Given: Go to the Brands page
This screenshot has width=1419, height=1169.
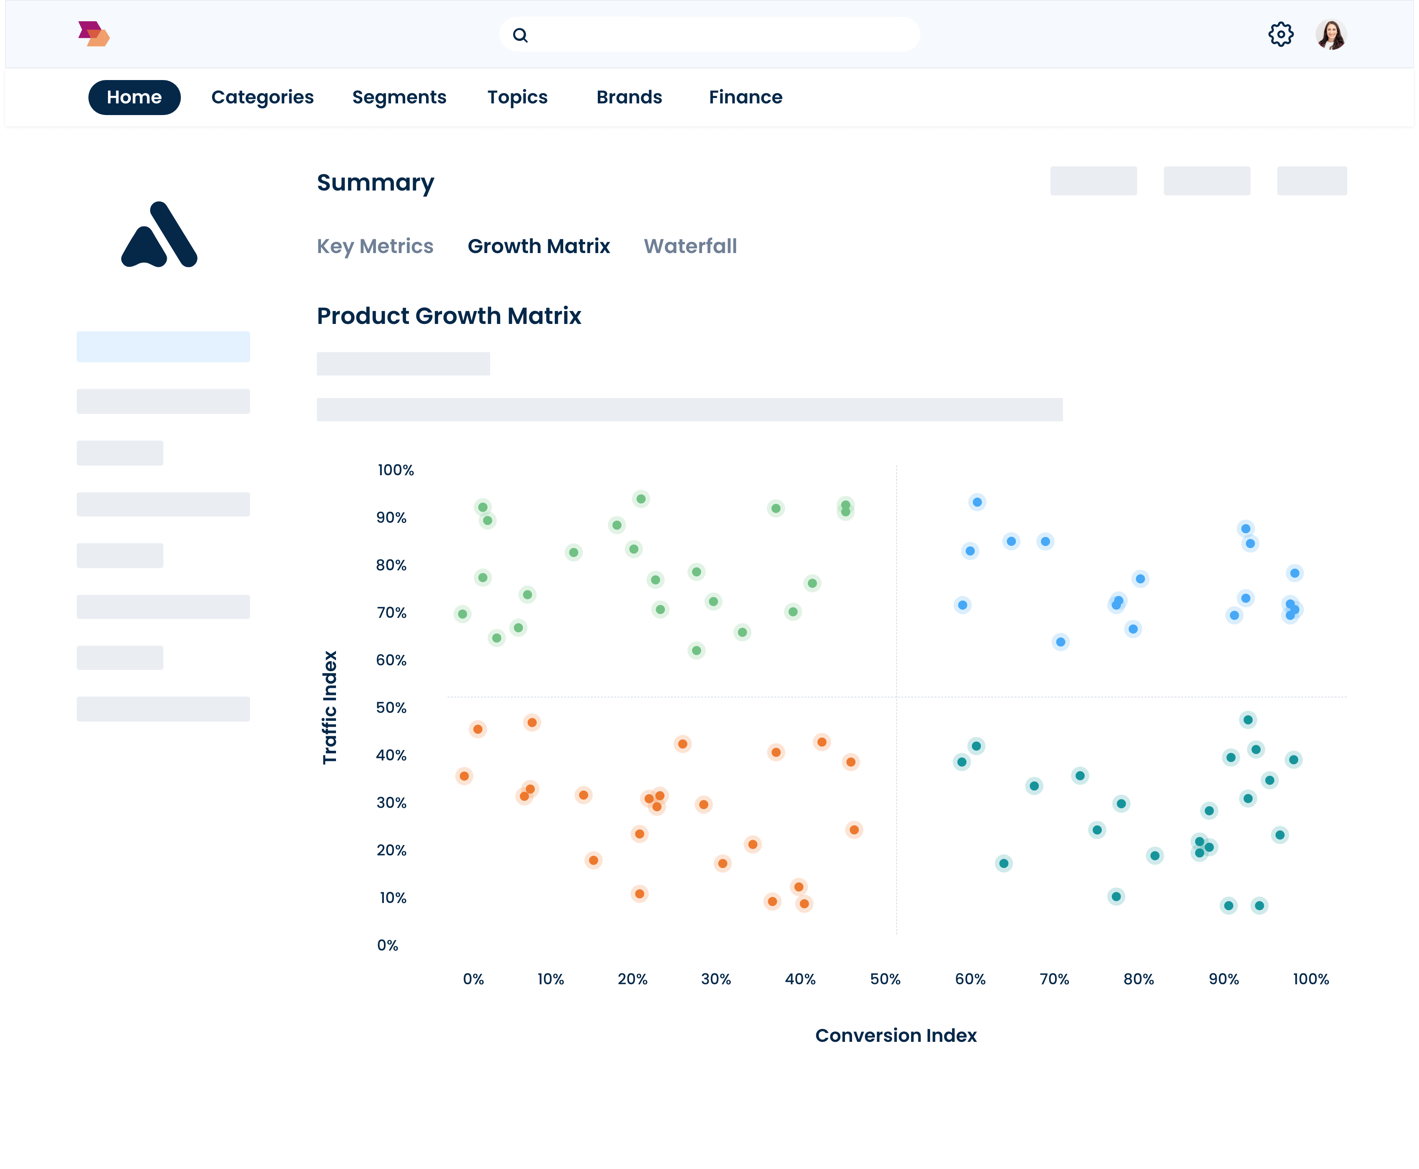Looking at the screenshot, I should [x=629, y=96].
